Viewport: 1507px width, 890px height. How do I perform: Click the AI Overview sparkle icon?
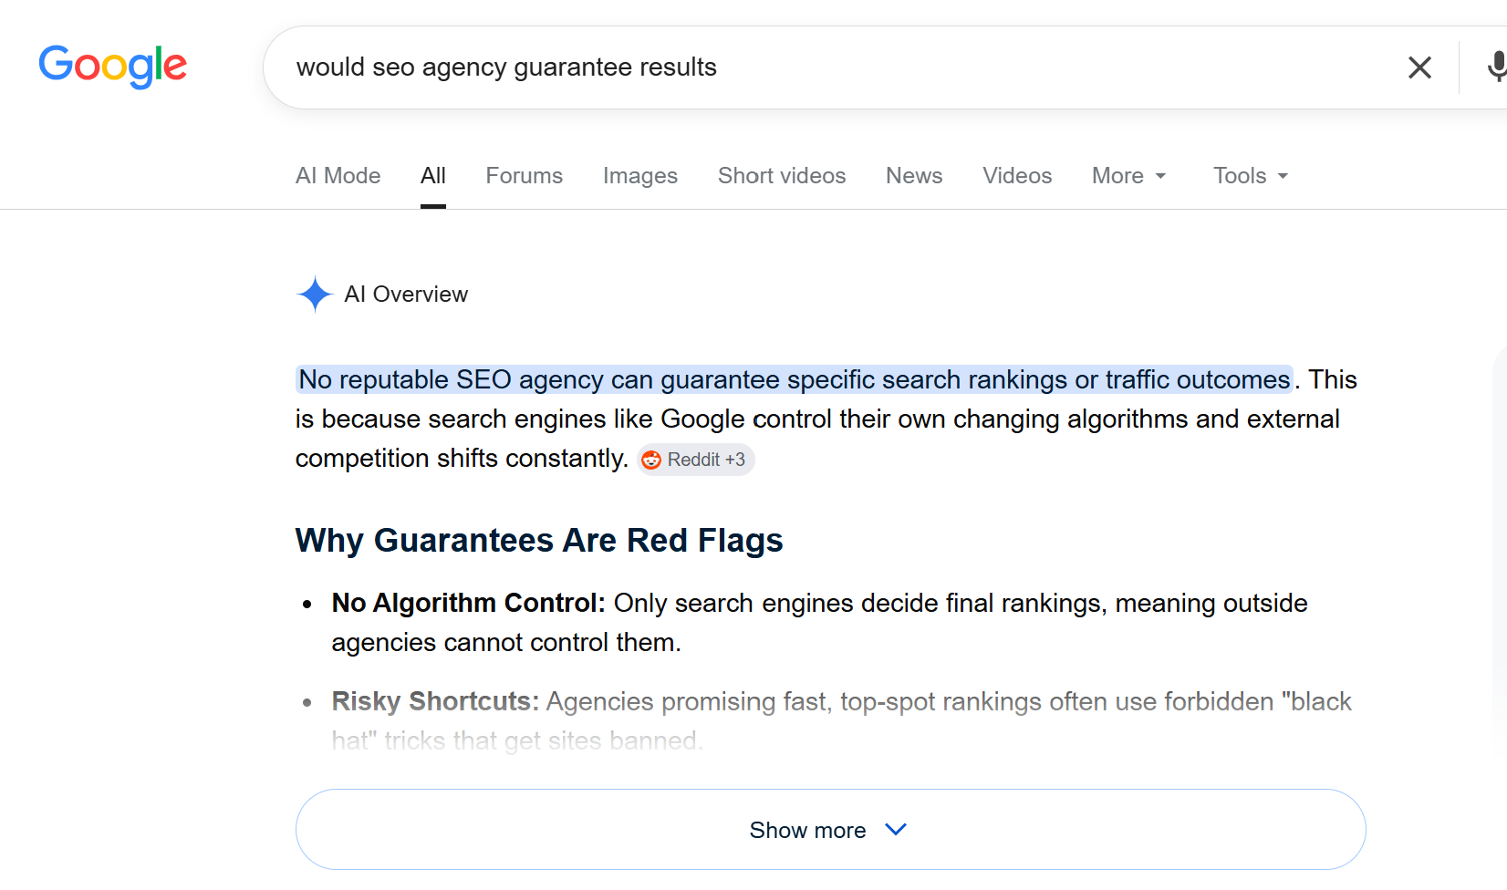click(315, 295)
